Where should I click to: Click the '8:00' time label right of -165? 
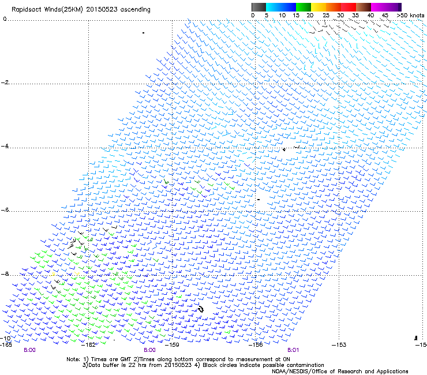[x=29, y=350]
